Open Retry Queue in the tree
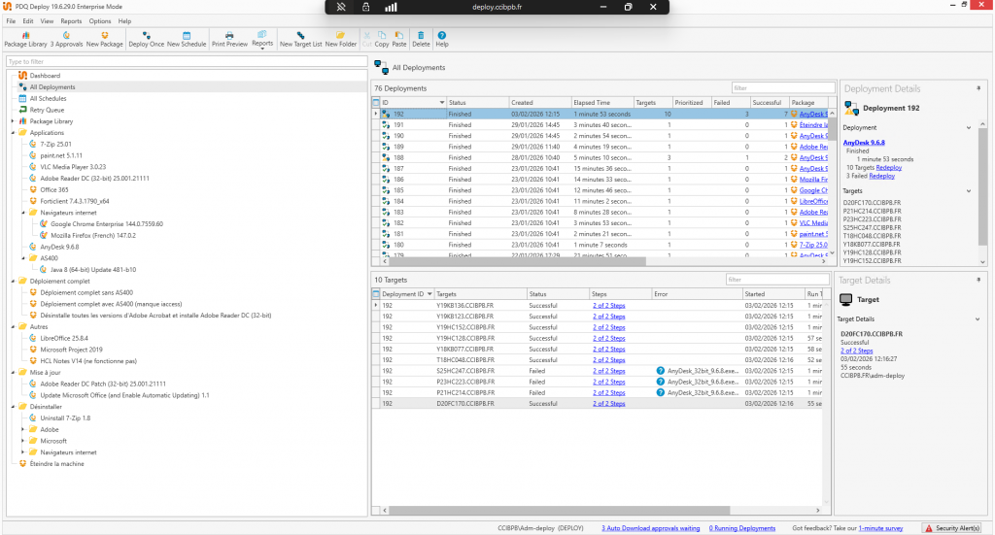 (x=47, y=110)
